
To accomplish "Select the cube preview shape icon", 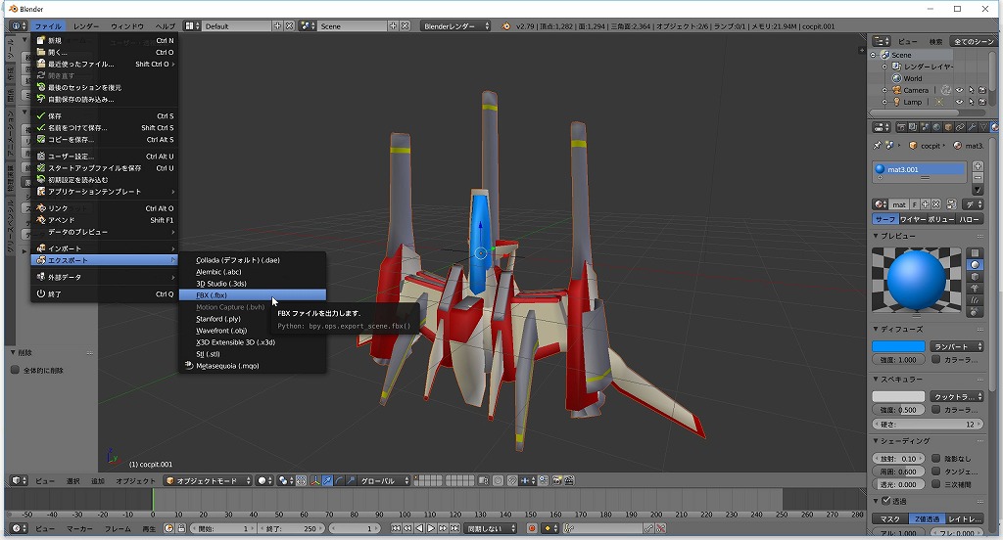I will (975, 277).
